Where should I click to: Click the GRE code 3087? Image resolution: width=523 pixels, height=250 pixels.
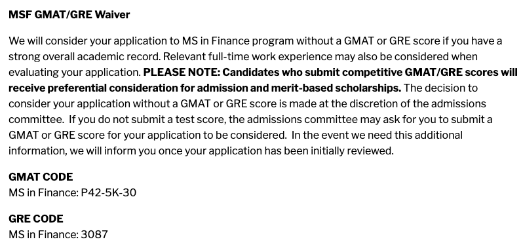(x=94, y=235)
